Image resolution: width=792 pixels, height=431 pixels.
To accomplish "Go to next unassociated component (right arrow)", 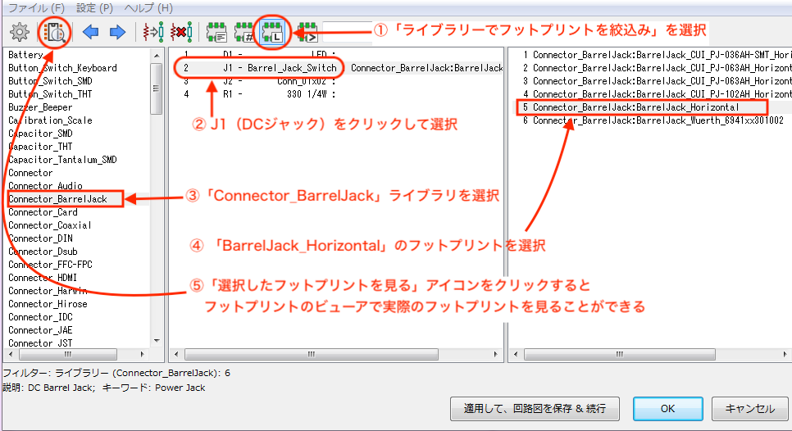I will (118, 32).
